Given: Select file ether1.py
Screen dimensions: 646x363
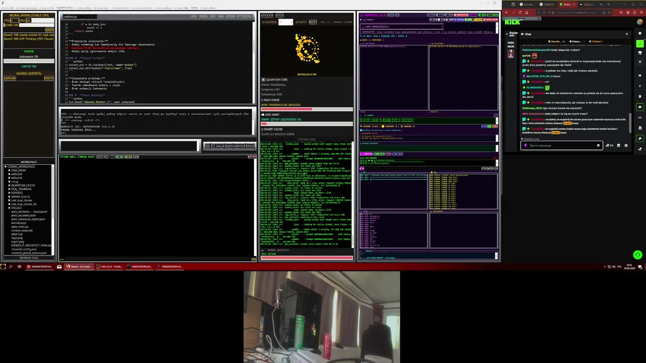Looking at the screenshot, I should tap(17, 234).
